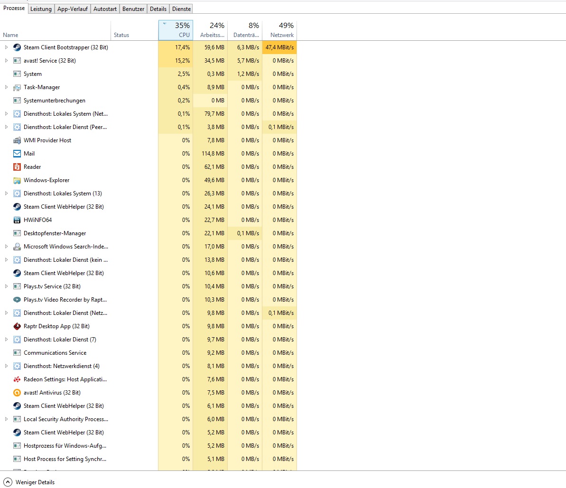This screenshot has width=566, height=488.
Task: Sort by Netzwerk column header
Action: point(280,30)
